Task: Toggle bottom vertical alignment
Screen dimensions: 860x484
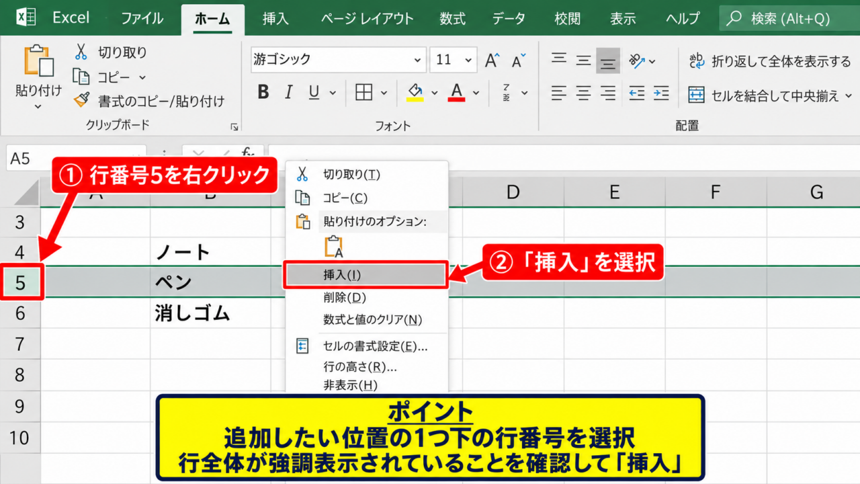Action: (x=608, y=61)
